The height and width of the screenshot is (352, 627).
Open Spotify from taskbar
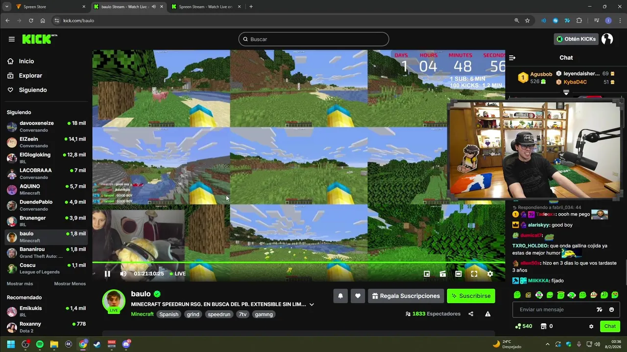pyautogui.click(x=40, y=344)
